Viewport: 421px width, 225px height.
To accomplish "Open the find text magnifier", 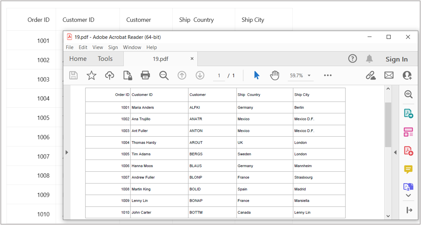I will (164, 75).
